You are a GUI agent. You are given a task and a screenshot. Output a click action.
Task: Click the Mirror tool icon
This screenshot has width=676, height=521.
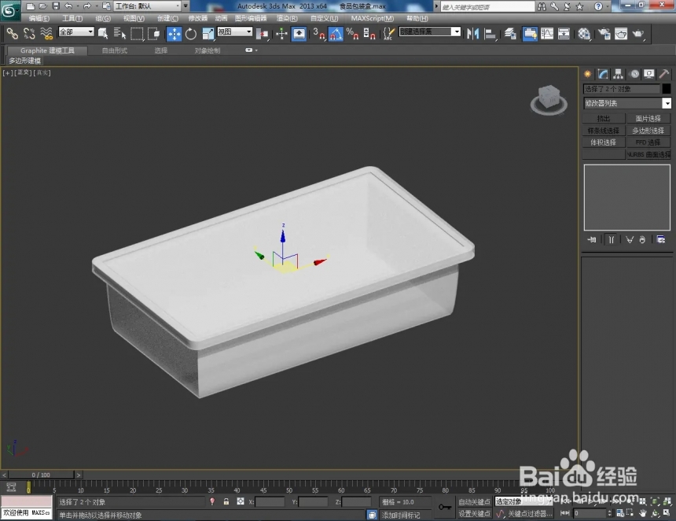[473, 34]
